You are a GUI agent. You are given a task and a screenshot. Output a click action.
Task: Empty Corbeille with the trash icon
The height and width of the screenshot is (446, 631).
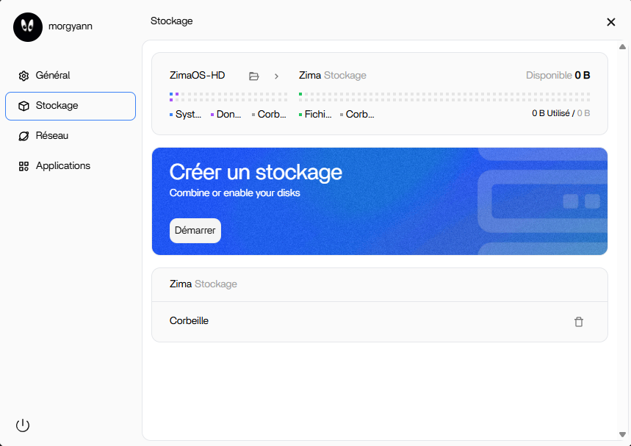tap(579, 322)
